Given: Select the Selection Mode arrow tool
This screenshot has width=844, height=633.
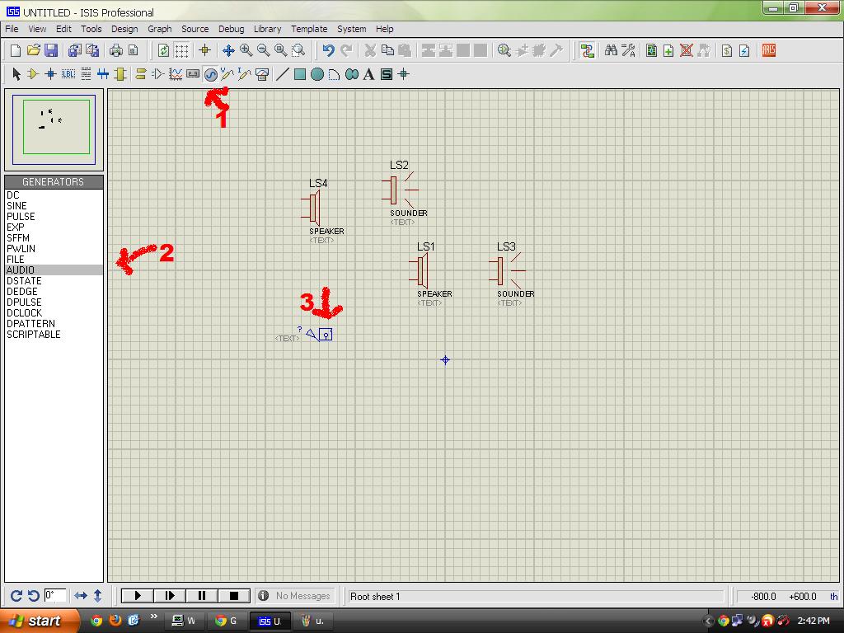Looking at the screenshot, I should 16,74.
